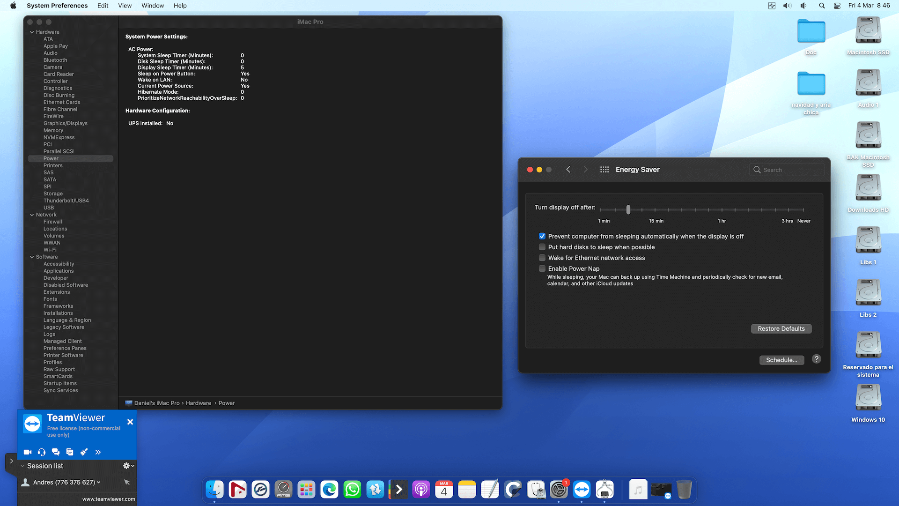Open TeamViewer file transfer box icon
899x506 pixels.
tap(70, 452)
